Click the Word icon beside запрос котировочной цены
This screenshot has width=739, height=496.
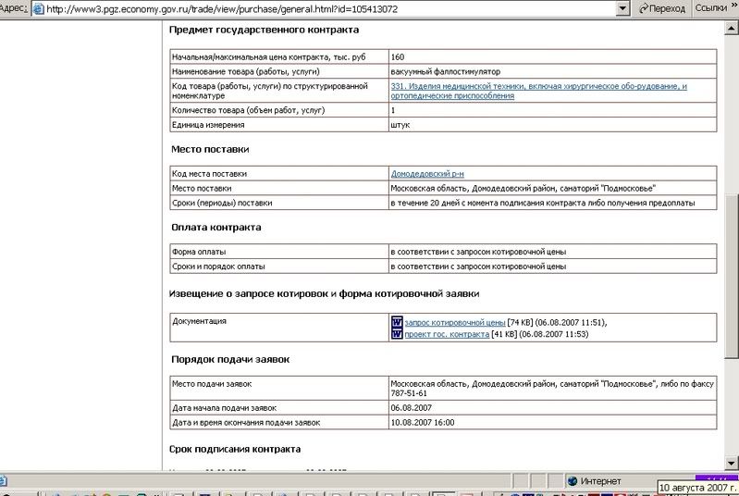[x=397, y=321]
